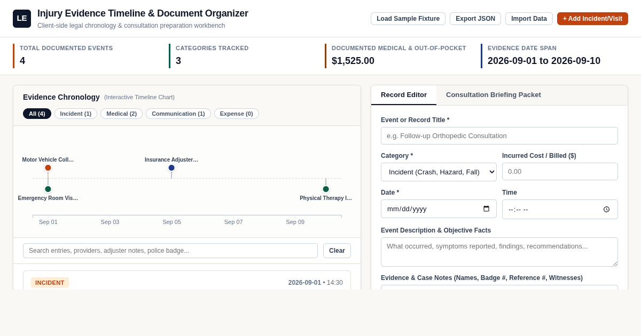Select the Physical Therapy timeline marker
The image size is (641, 336).
(326, 189)
